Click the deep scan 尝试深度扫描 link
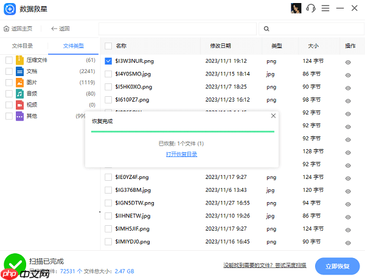 (x=291, y=265)
